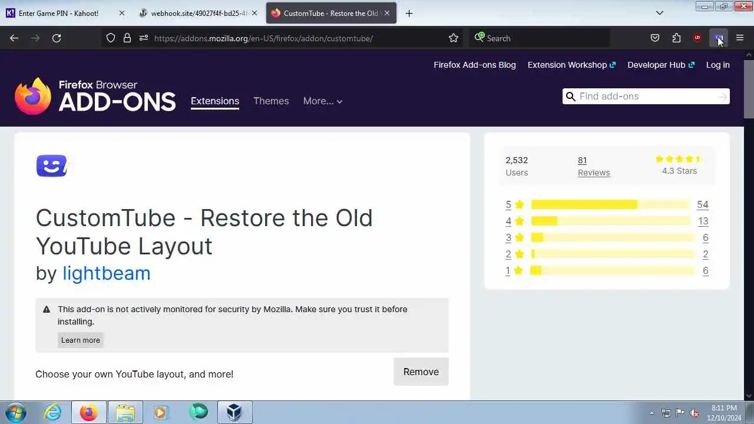Screen dimensions: 754x424
Task: List all tabs dropdown arrow
Action: click(660, 13)
